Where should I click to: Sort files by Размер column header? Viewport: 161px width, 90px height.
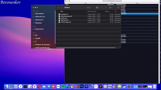click(x=107, y=11)
